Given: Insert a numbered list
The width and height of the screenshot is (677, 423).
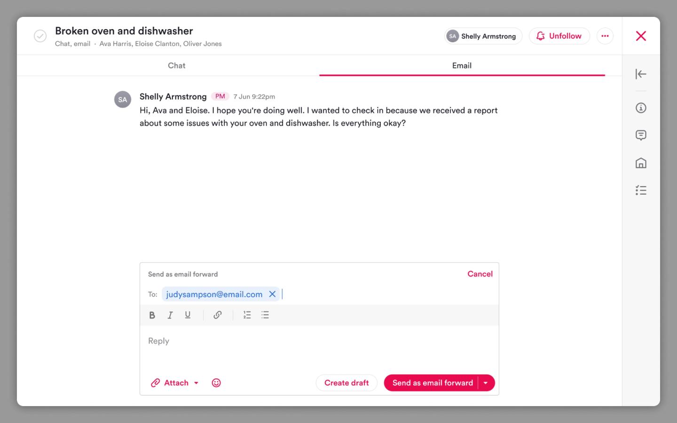Looking at the screenshot, I should point(247,315).
